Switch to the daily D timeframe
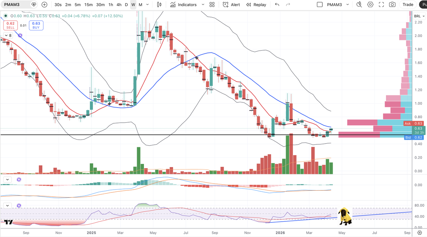Screen dimensions: 427x237 126,5
